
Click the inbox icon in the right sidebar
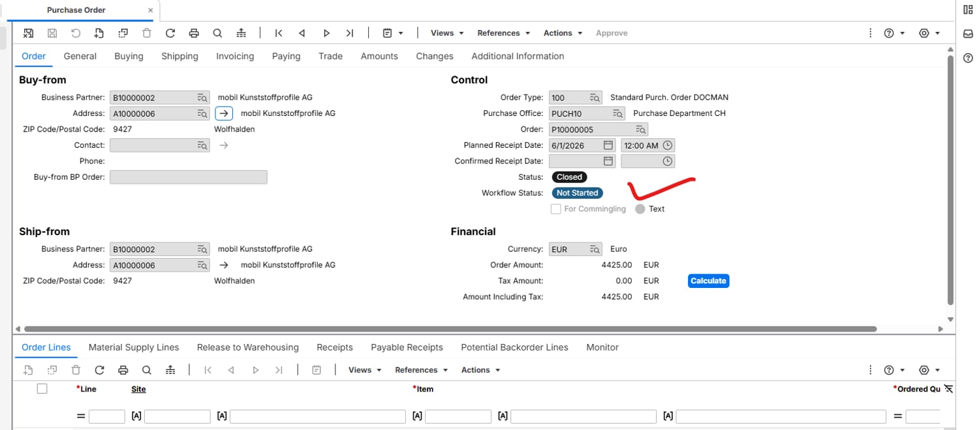click(968, 34)
